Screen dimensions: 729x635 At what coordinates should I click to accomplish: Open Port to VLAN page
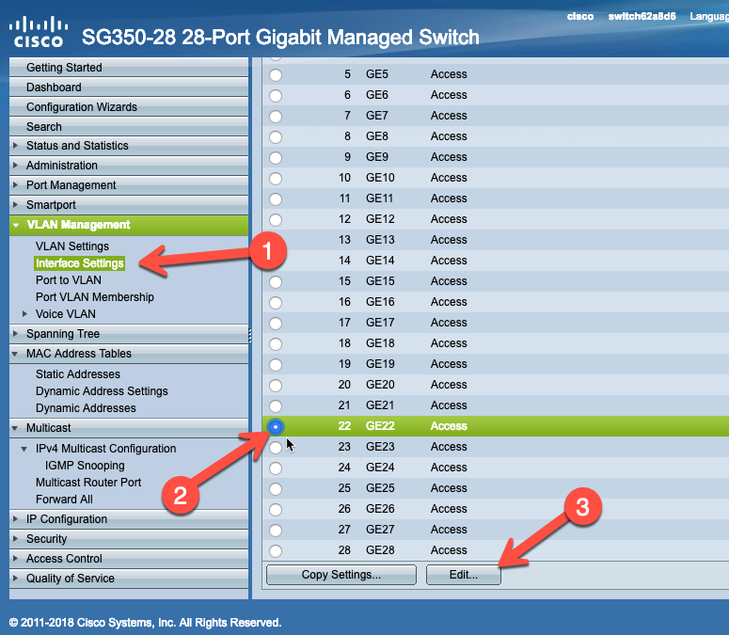pyautogui.click(x=69, y=279)
